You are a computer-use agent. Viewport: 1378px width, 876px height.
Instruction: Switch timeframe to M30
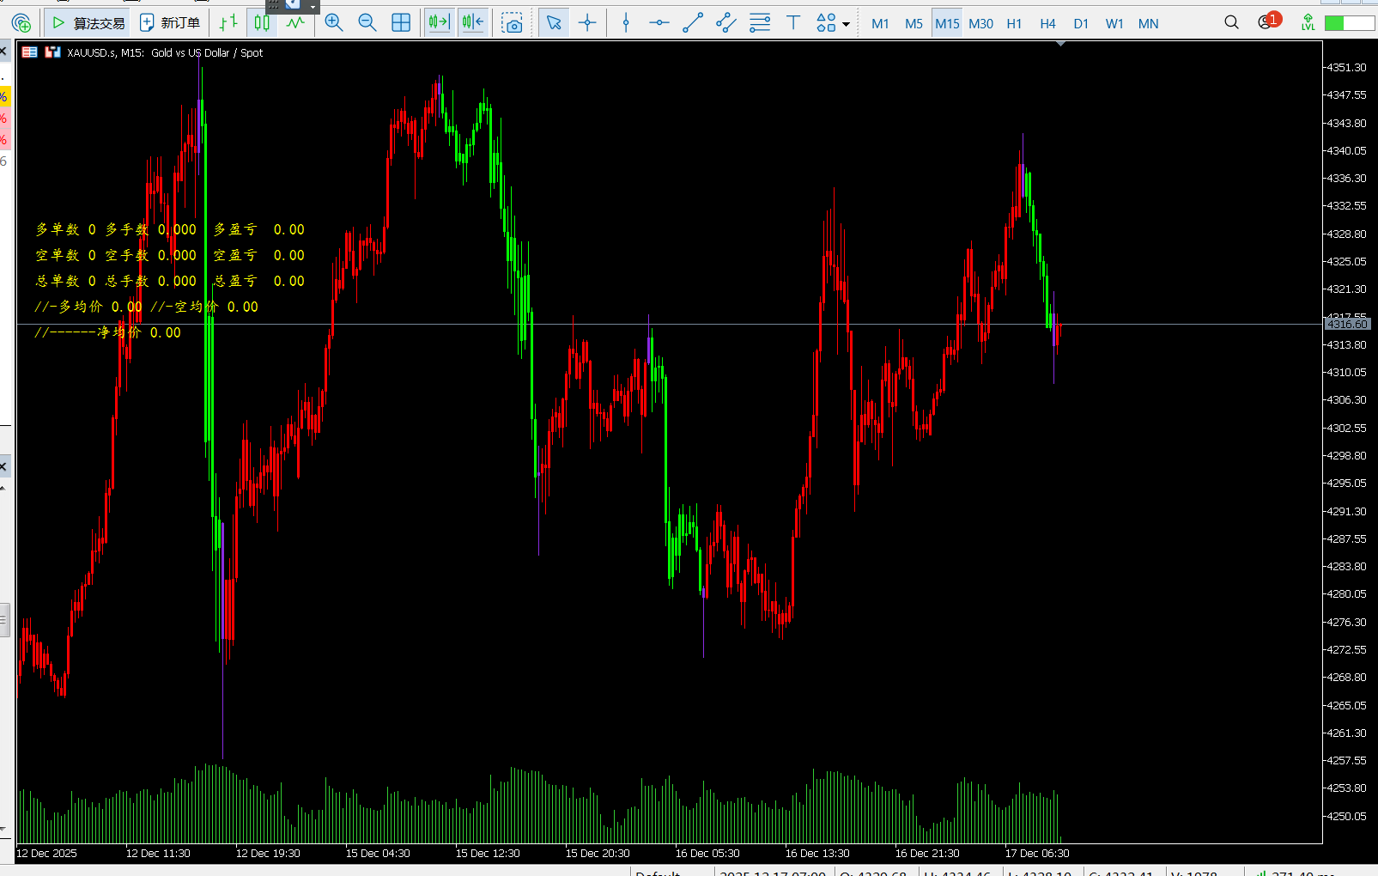tap(980, 24)
